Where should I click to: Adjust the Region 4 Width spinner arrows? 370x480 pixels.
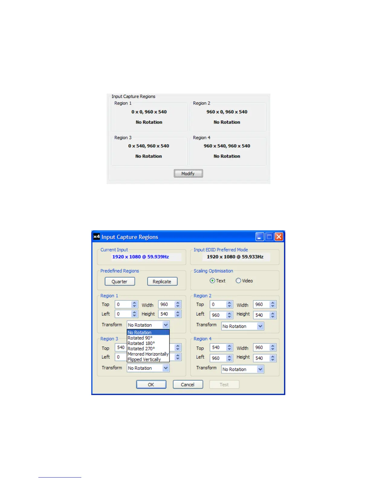(x=273, y=347)
